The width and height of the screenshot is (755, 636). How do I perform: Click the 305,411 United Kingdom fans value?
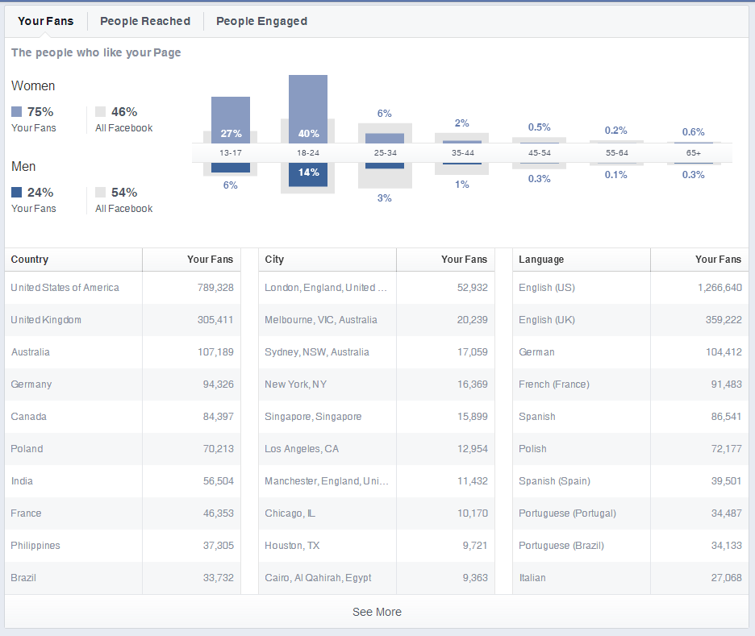click(x=215, y=320)
